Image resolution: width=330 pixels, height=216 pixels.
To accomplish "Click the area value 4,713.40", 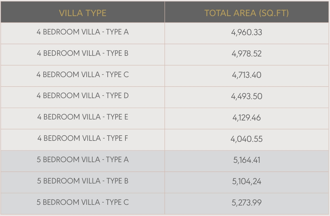I will pyautogui.click(x=247, y=75).
